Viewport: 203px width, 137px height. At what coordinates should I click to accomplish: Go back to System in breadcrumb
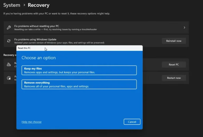[12, 5]
